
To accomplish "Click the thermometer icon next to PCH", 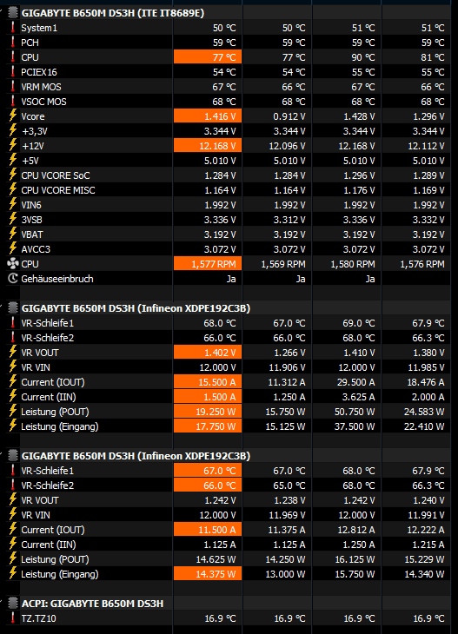I will (x=13, y=42).
